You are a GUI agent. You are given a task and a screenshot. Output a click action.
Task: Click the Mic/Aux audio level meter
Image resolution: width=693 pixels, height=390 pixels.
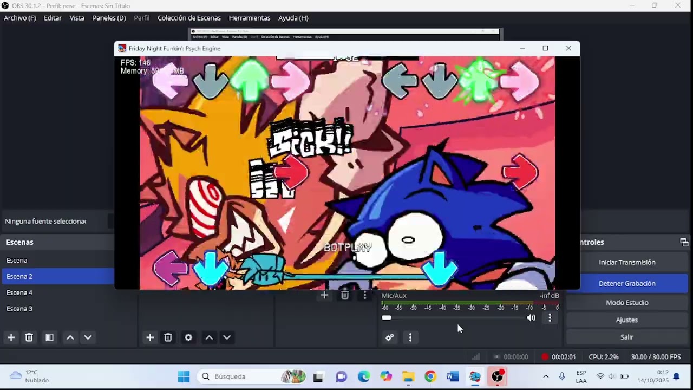[470, 302]
